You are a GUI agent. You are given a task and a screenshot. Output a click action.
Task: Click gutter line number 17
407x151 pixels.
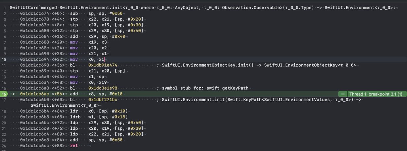(4, 100)
